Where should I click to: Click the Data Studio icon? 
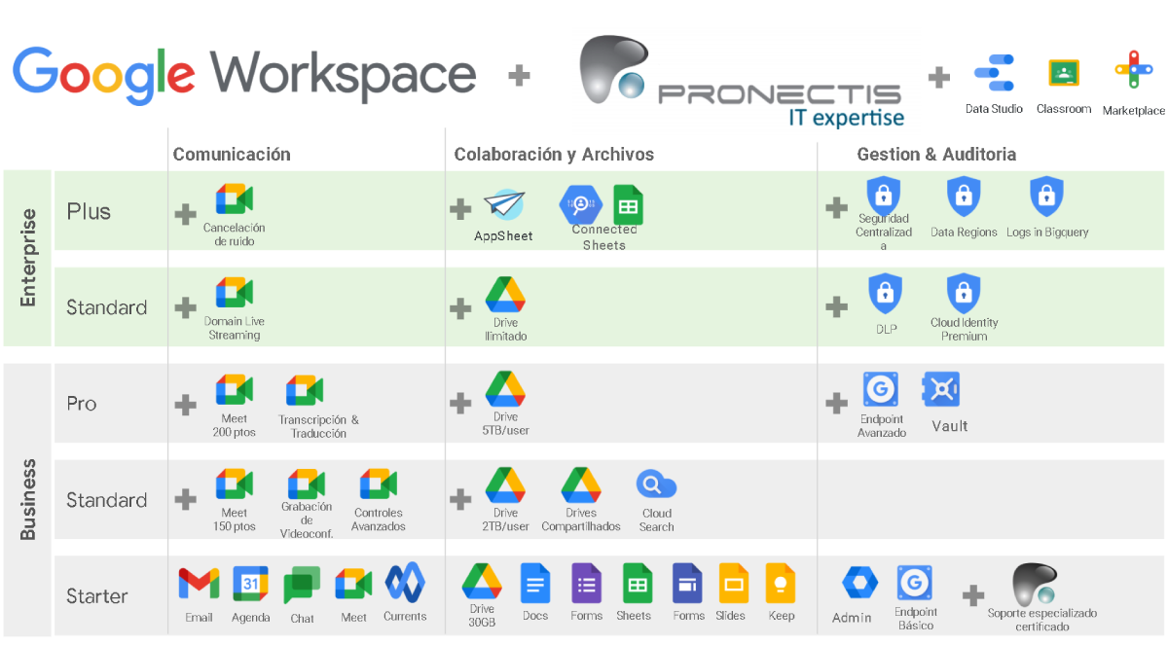994,74
